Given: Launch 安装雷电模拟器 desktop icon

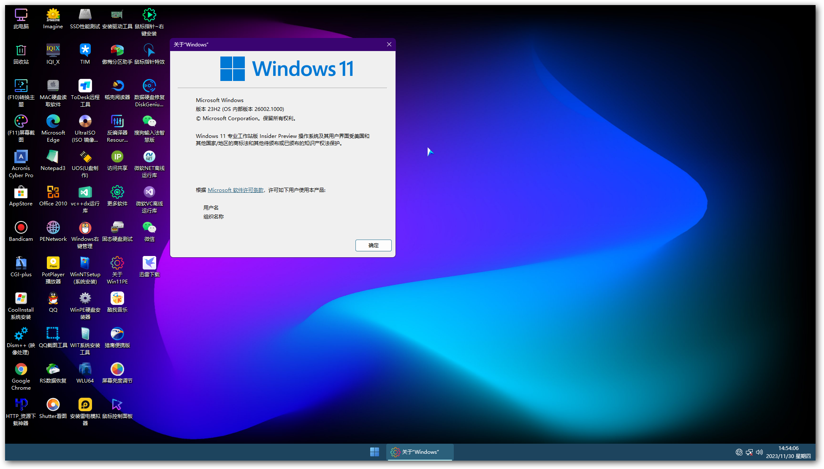Looking at the screenshot, I should click(85, 412).
